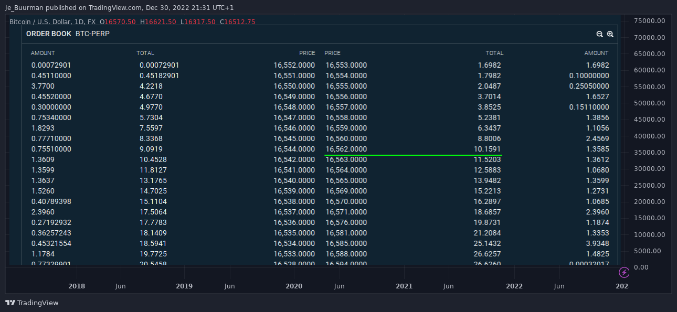Select ask total 3.7014
Viewport: 677px width, 312px height.
click(x=490, y=96)
